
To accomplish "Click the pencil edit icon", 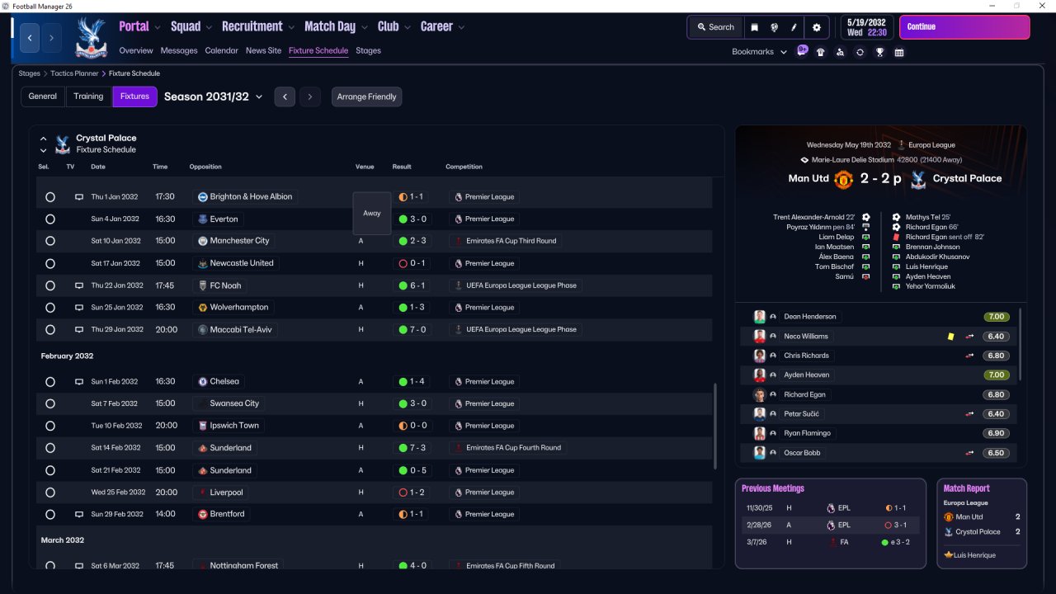I will (x=794, y=27).
